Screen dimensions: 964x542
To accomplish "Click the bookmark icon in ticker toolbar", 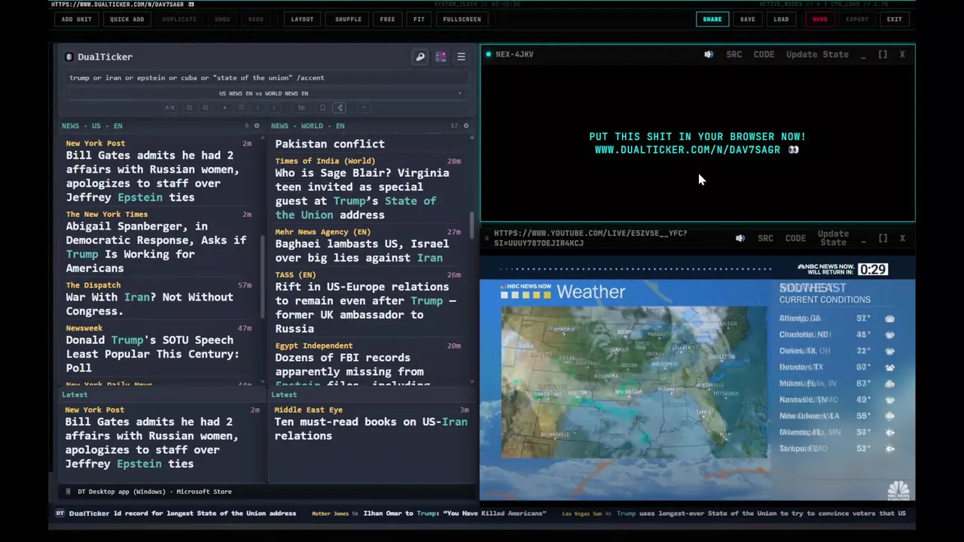I will 323,108.
